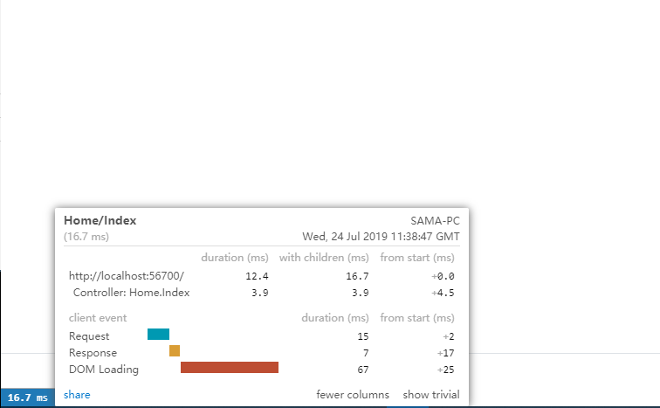Click the Wed, 24 Jul 2019 timestamp

point(381,237)
